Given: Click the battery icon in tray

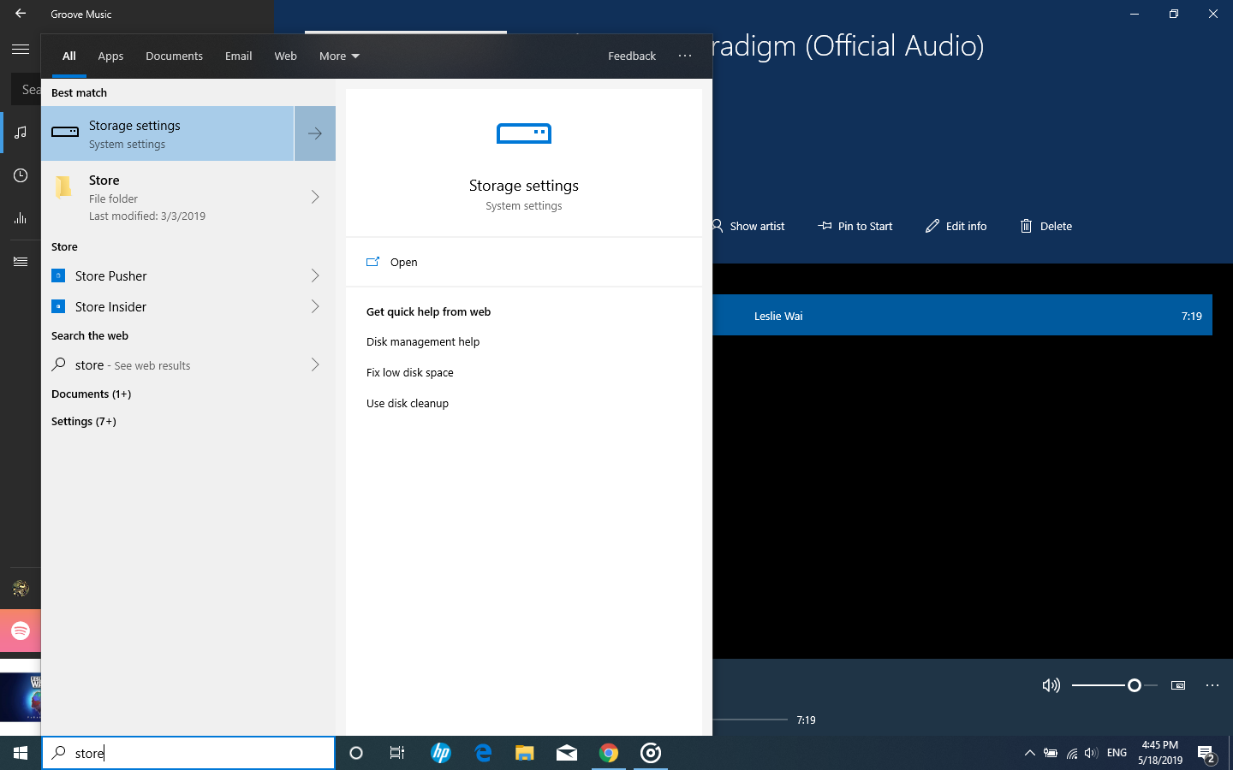Looking at the screenshot, I should point(1051,754).
